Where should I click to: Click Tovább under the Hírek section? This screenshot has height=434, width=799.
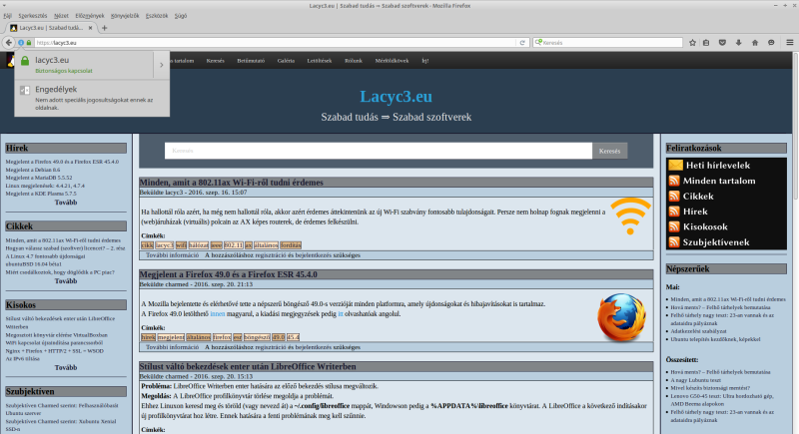pos(66,203)
